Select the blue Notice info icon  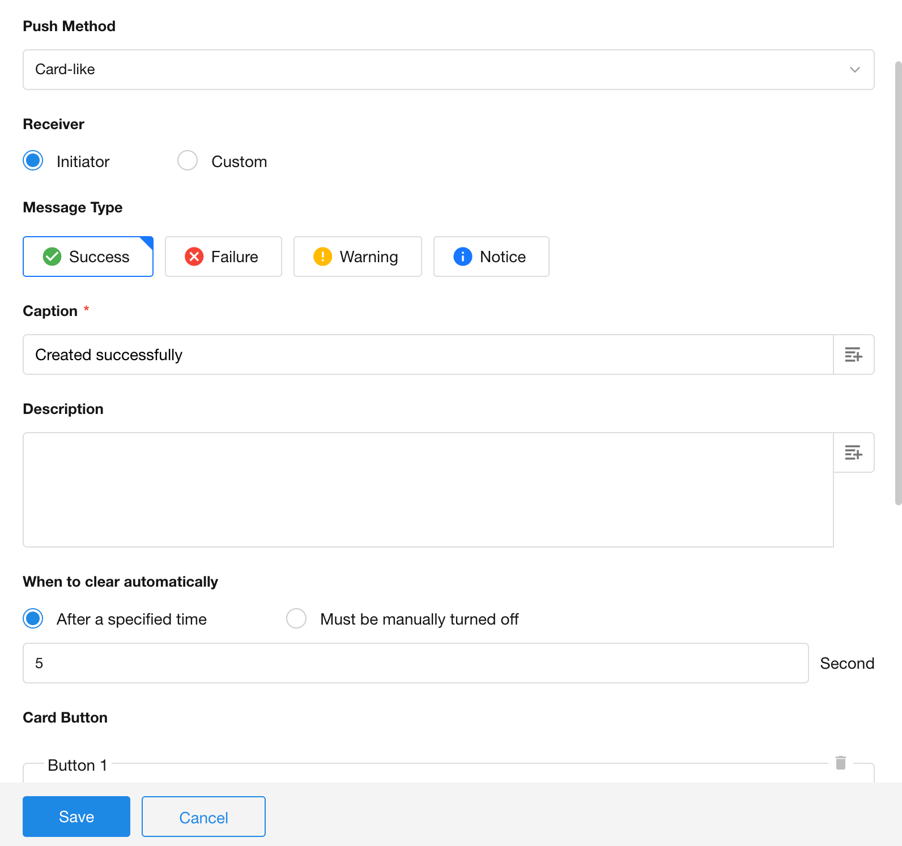(x=463, y=257)
